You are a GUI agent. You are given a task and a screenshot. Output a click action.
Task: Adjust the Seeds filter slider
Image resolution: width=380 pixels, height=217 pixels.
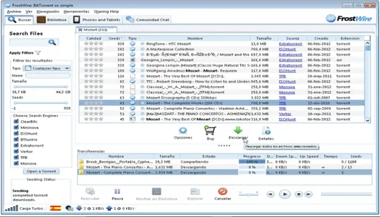(x=41, y=103)
